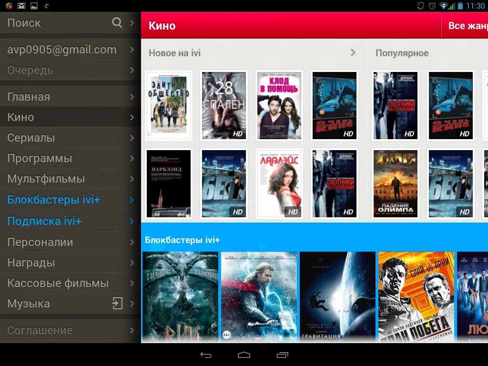The width and height of the screenshot is (488, 366).
Task: Open Охотники за головами under Новое
Action: [x=335, y=183]
